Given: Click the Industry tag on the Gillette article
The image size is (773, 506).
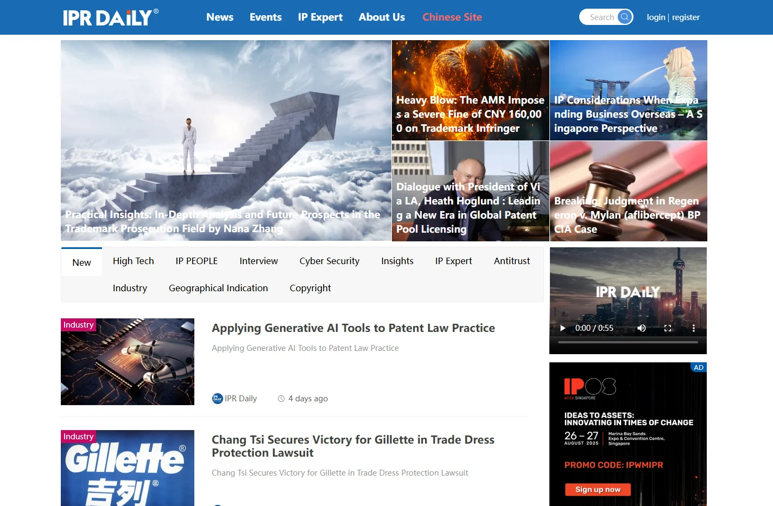Looking at the screenshot, I should click(78, 437).
